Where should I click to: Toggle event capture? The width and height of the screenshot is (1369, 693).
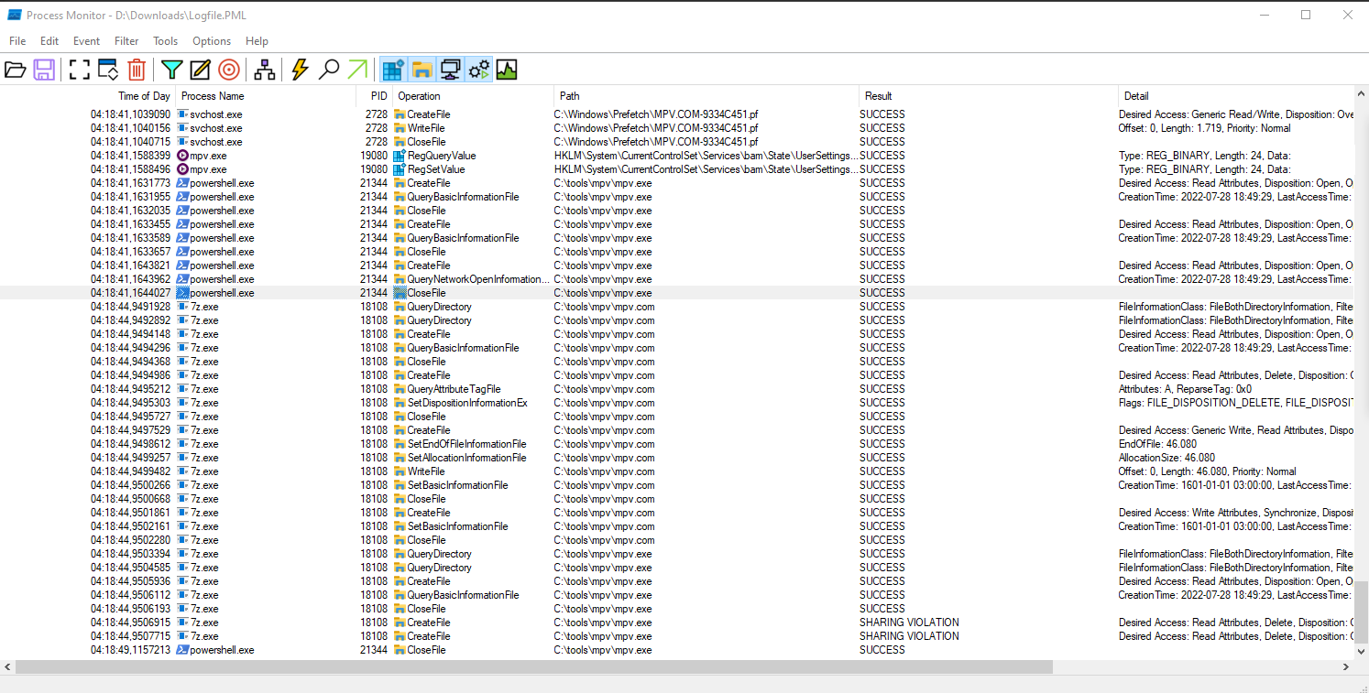(78, 69)
